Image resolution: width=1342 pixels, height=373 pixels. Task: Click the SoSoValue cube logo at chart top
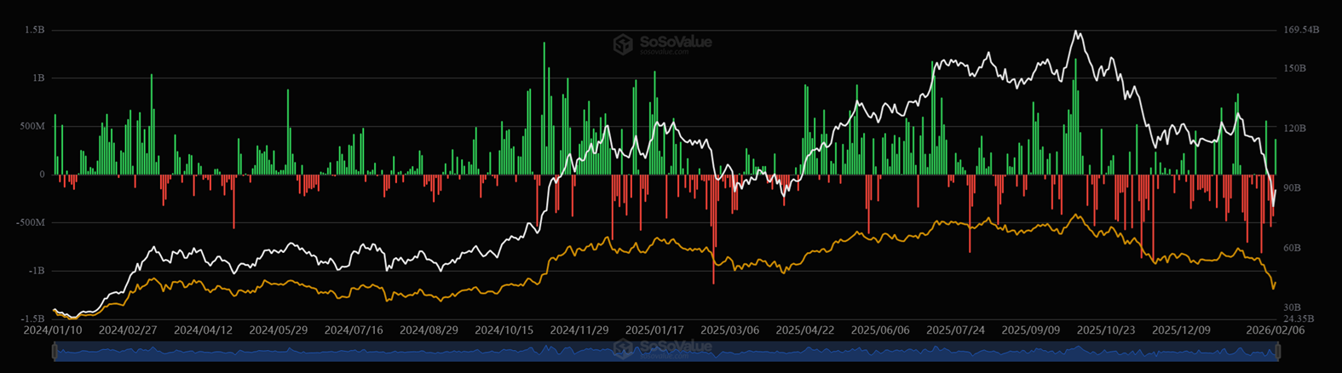pyautogui.click(x=624, y=43)
